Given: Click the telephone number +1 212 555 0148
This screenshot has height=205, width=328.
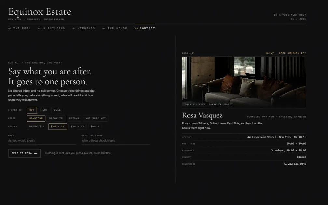Looking at the screenshot, I should pos(295,164).
